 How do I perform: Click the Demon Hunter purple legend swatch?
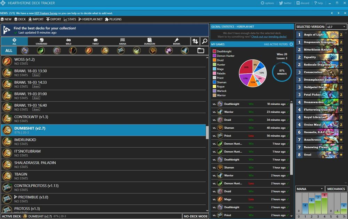[x=214, y=56]
